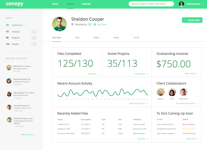Click chevron next to View all activity
The image size is (207, 150).
tap(35, 134)
